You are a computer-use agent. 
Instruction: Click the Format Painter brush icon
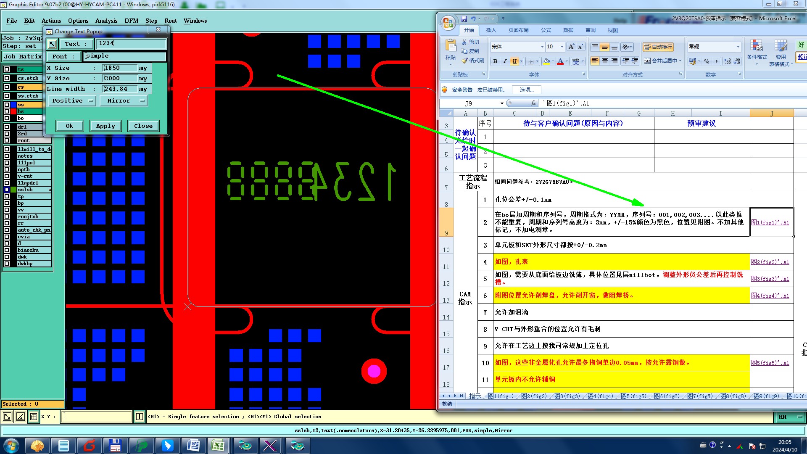coord(465,61)
